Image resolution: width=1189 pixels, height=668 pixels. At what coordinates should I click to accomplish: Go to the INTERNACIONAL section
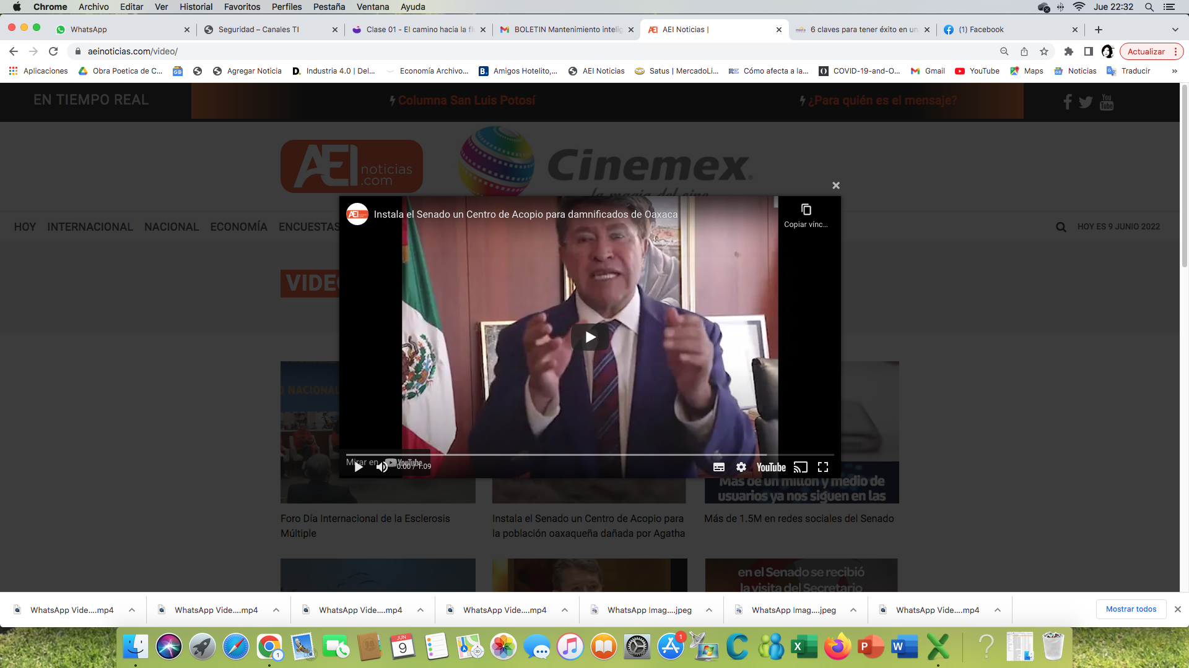[90, 227]
